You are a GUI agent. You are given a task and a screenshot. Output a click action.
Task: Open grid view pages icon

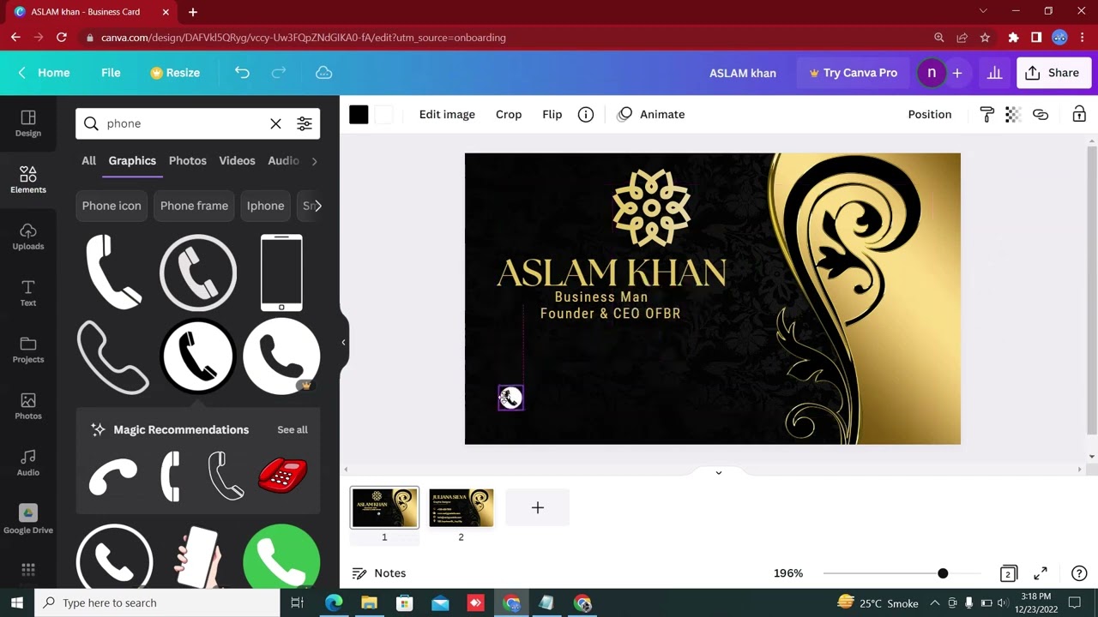coord(1008,573)
